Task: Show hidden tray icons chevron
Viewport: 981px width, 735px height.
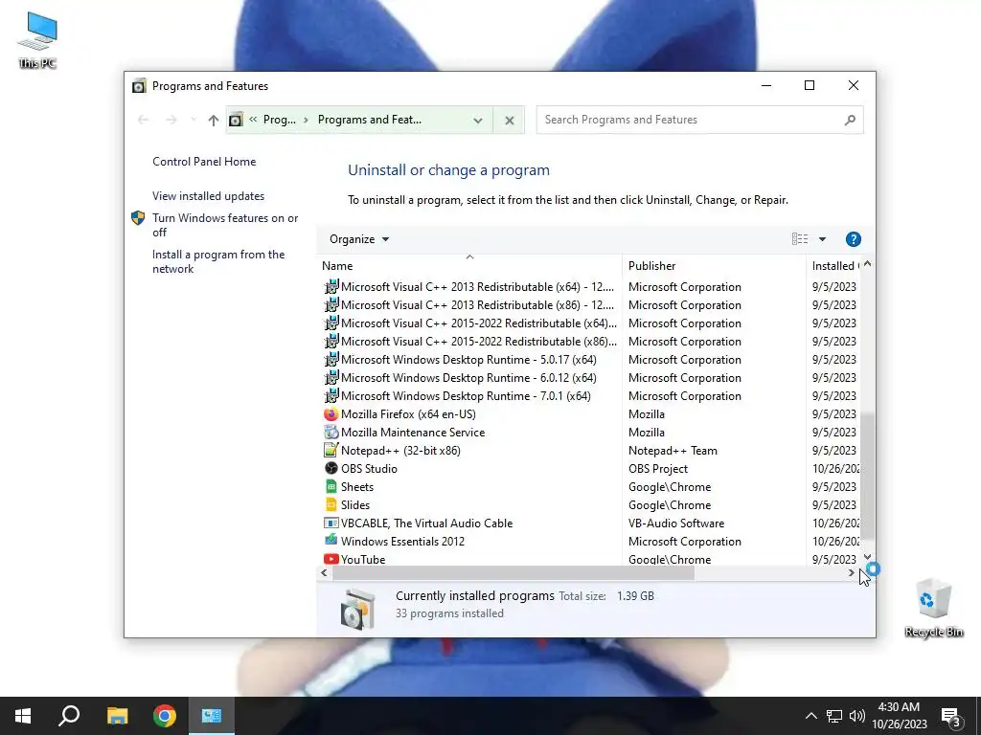Action: pos(810,716)
